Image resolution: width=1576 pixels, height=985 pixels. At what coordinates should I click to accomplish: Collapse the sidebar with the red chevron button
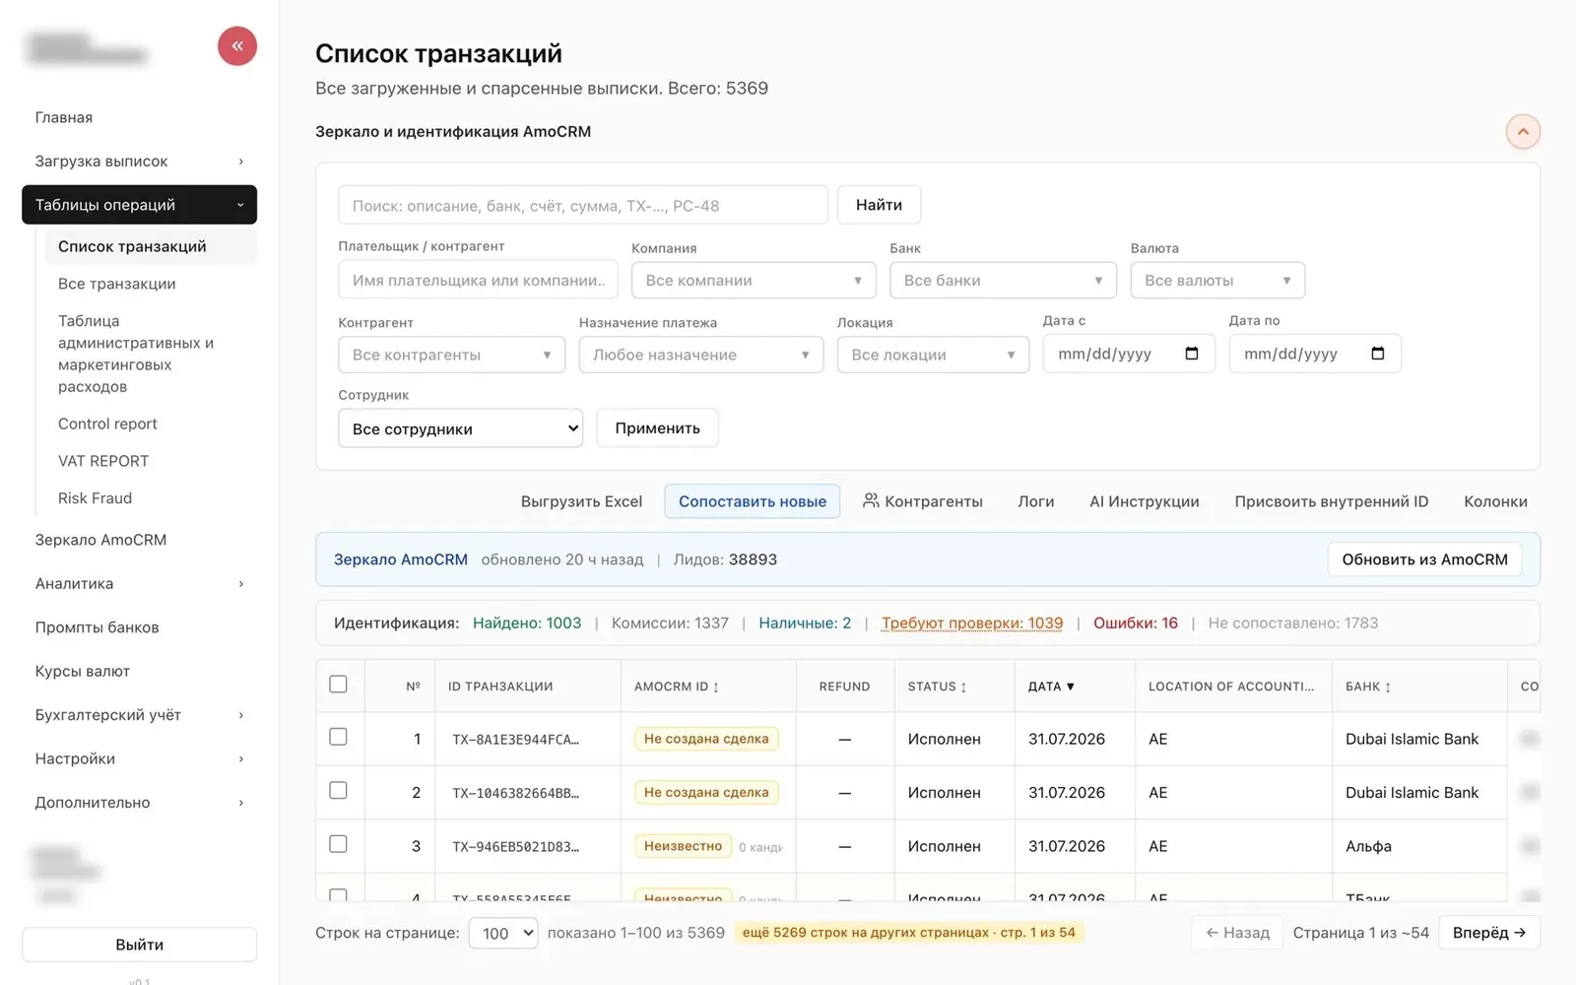point(236,46)
